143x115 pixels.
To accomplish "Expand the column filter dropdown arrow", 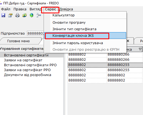I will [140, 49].
